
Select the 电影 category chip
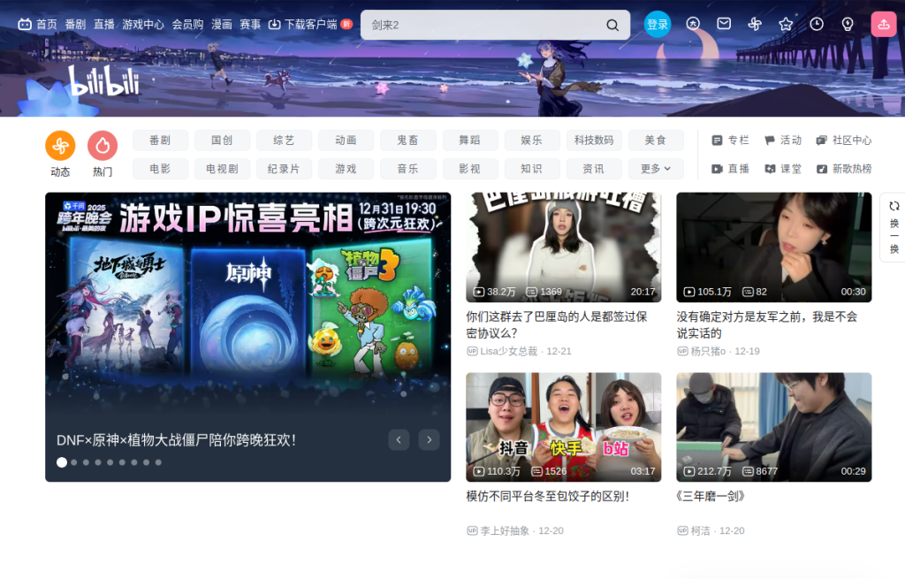(161, 169)
